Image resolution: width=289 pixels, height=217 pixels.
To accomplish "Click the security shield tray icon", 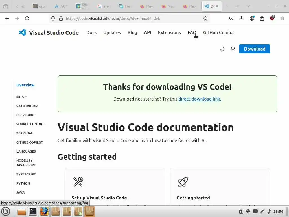I will [x=248, y=211].
